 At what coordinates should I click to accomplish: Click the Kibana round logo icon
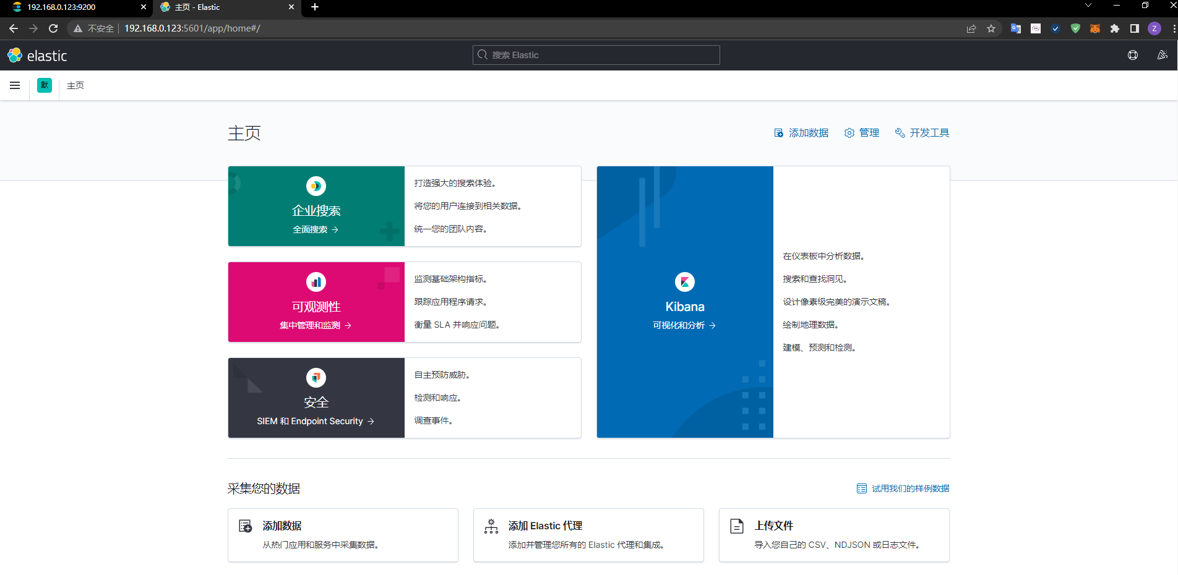point(685,282)
